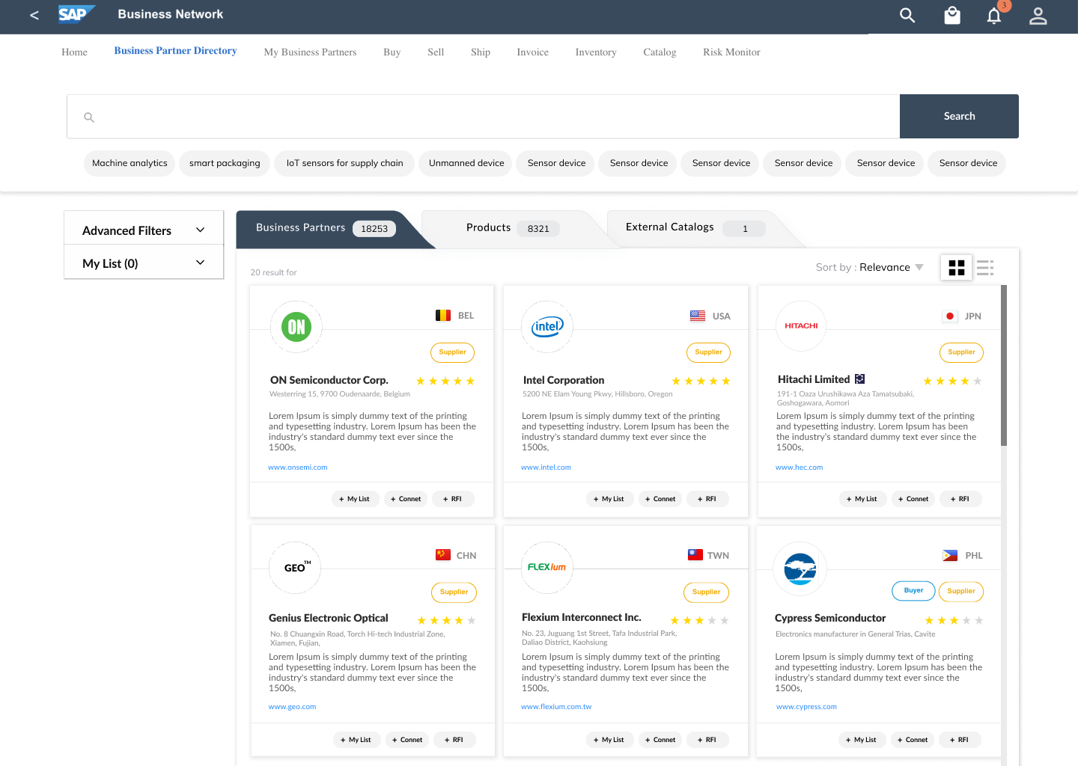The width and height of the screenshot is (1078, 766).
Task: Select IoT sensors for supply chain chip
Action: point(344,163)
